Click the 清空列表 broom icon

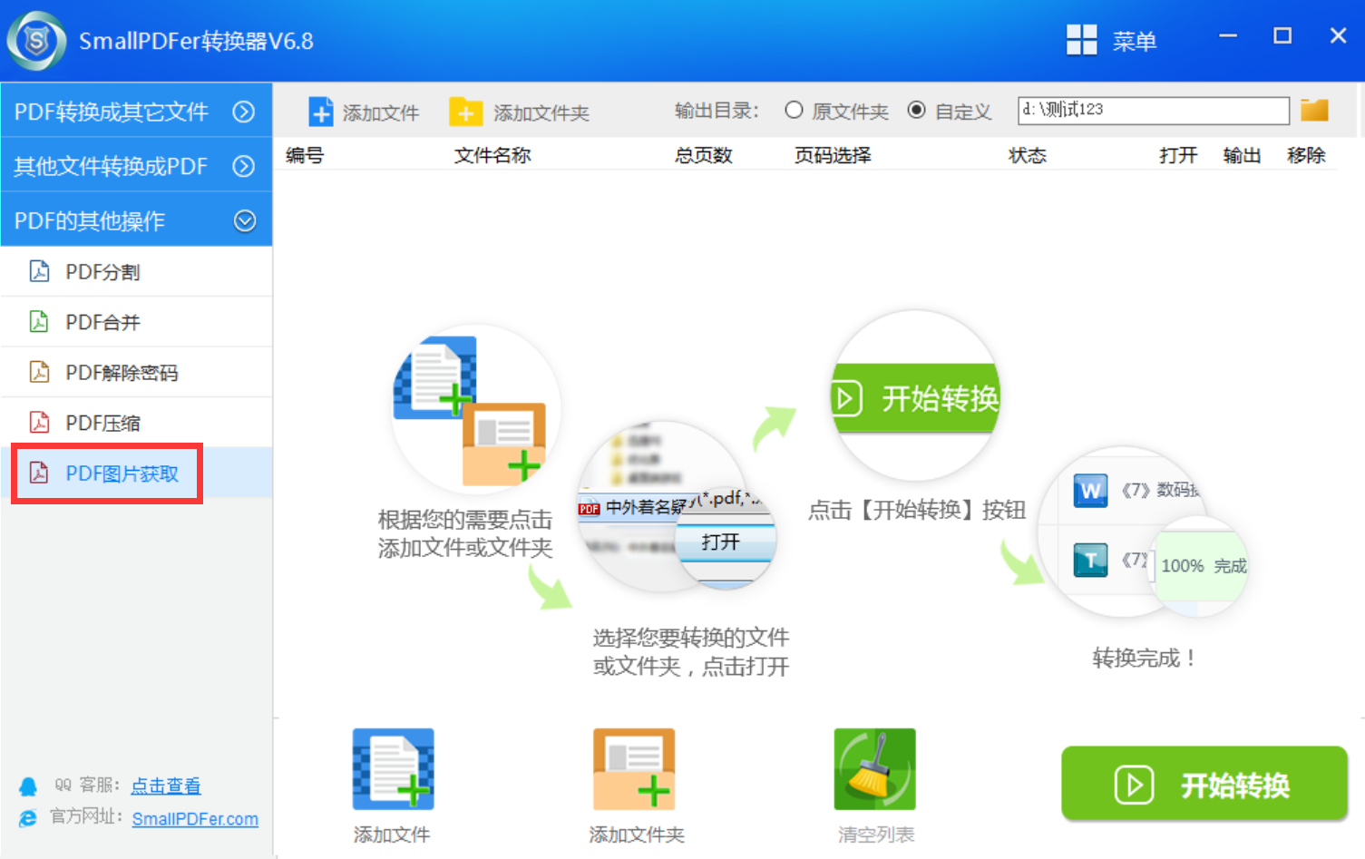(875, 769)
